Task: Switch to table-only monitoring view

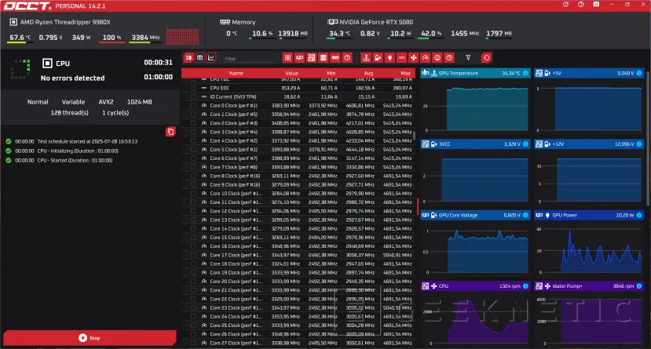Action: pos(200,58)
